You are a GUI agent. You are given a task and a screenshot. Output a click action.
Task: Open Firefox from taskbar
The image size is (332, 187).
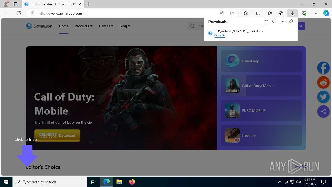[x=132, y=182]
